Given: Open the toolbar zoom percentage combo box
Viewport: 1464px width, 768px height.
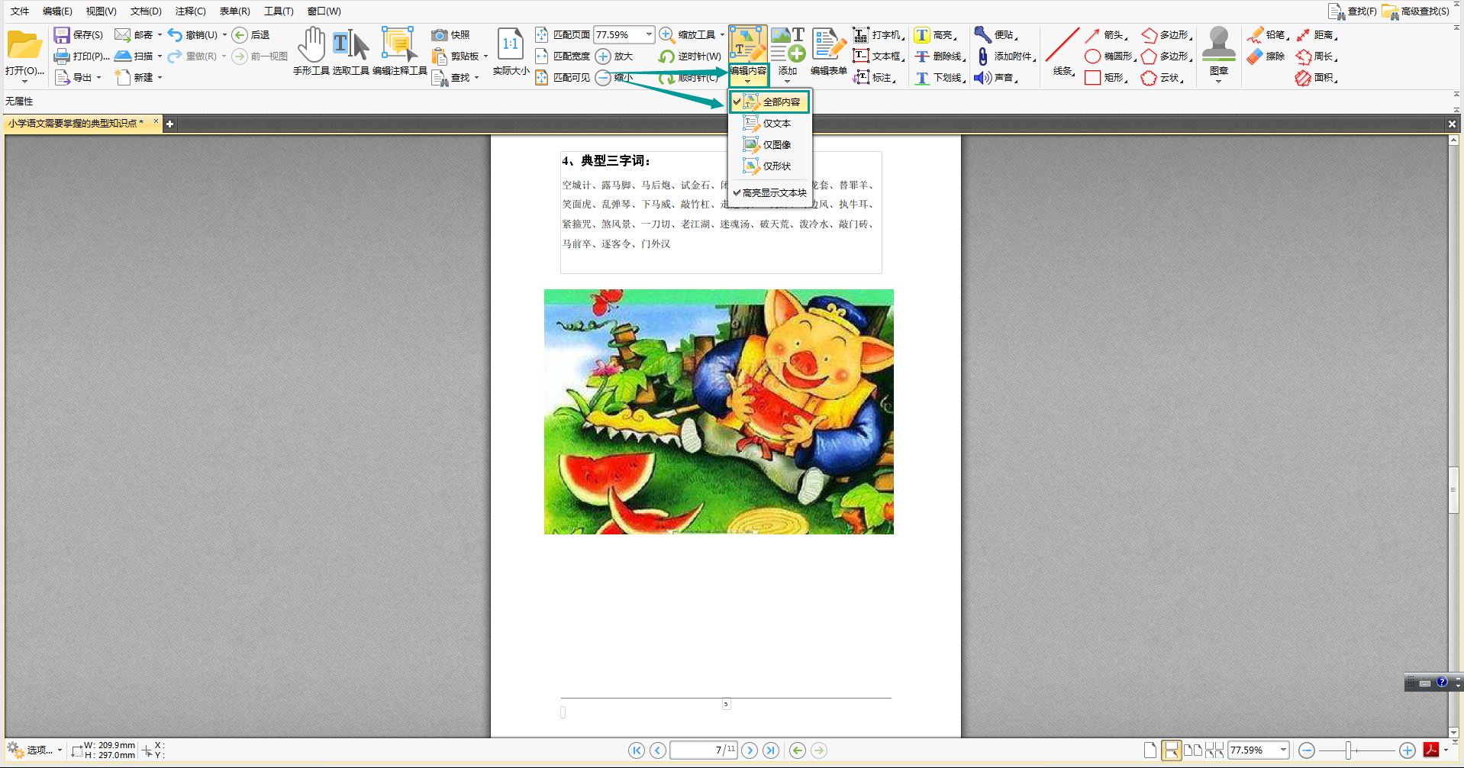Looking at the screenshot, I should (x=649, y=35).
